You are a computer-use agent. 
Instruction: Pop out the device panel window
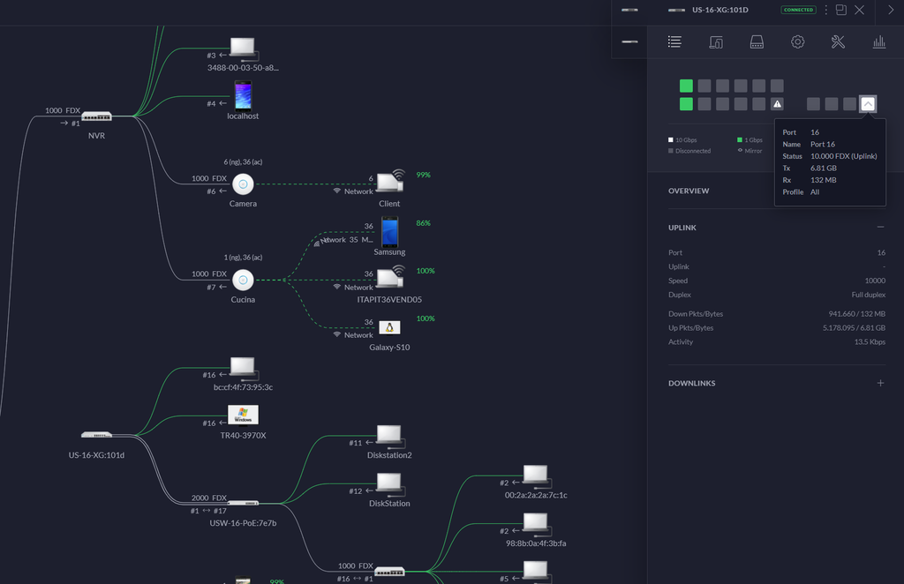pos(841,10)
